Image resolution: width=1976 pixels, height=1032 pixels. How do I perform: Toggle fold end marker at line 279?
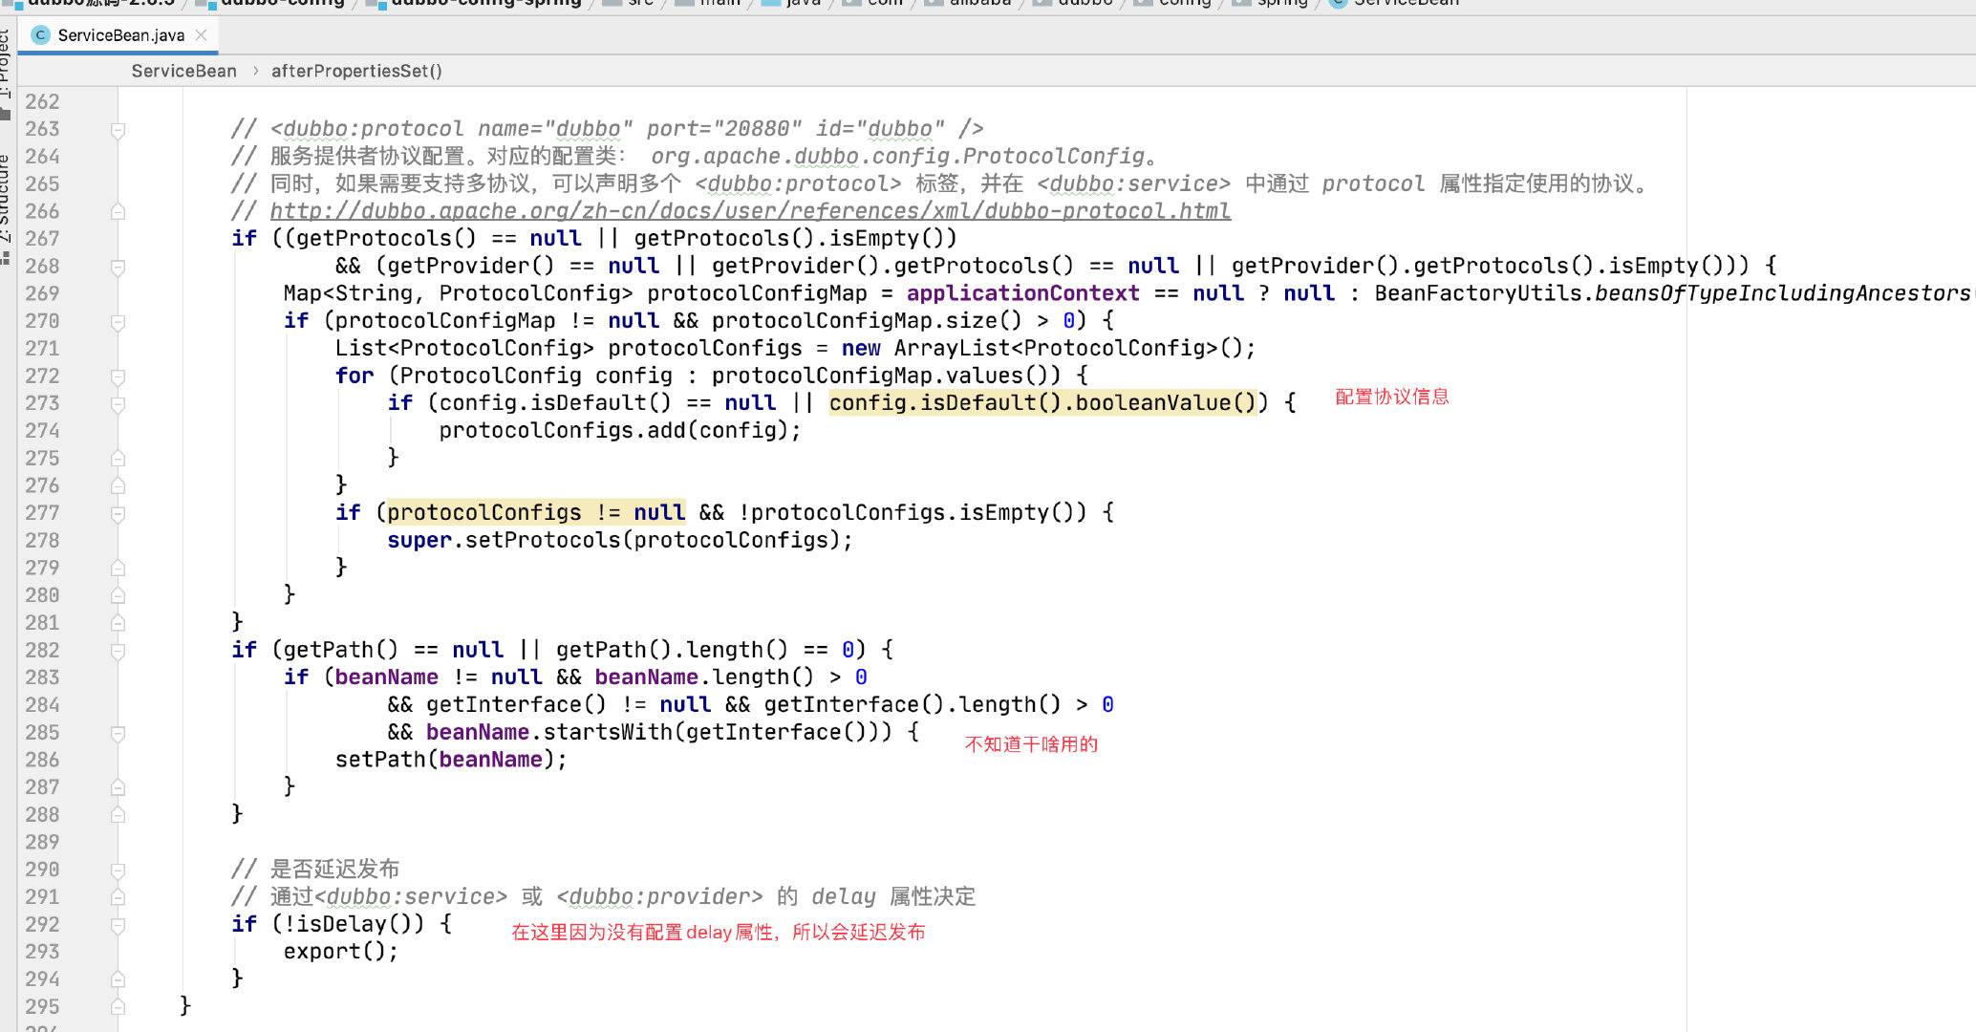[x=118, y=569]
